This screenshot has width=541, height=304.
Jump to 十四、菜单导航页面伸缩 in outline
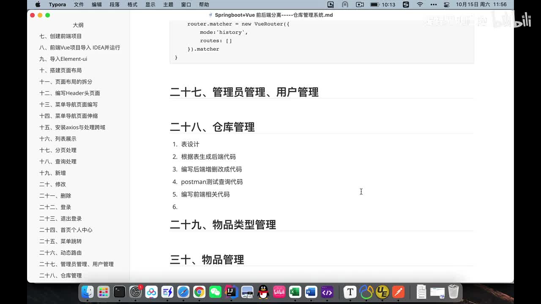(x=68, y=116)
